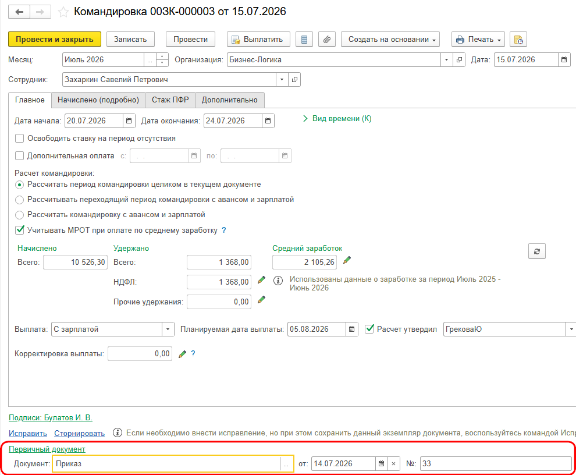Screen dimensions: 576x475
Task: Open the Выплата dropdown list
Action: (168, 329)
